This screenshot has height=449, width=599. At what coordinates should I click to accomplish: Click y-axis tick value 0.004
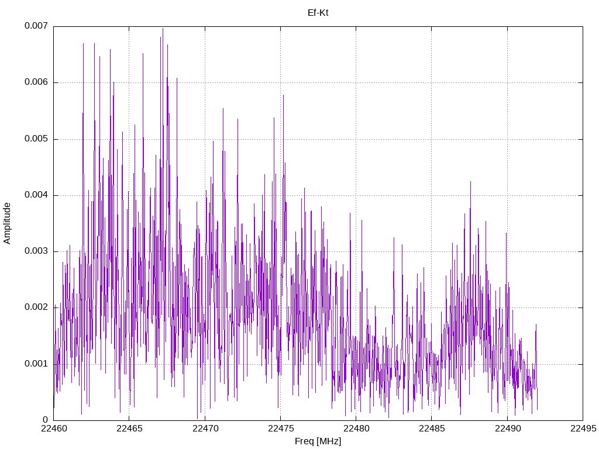(x=36, y=195)
